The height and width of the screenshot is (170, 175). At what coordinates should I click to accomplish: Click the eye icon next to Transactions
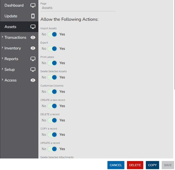[33, 37]
